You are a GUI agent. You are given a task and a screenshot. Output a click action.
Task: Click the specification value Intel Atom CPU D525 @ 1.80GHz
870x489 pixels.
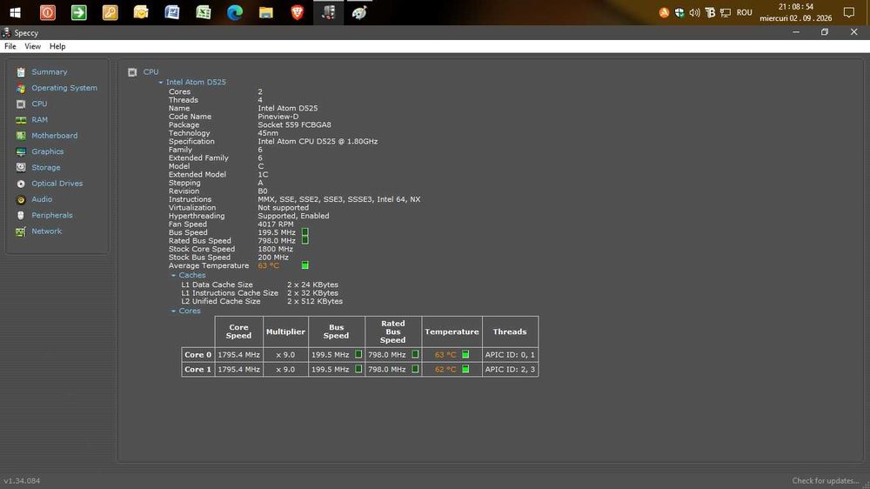318,142
